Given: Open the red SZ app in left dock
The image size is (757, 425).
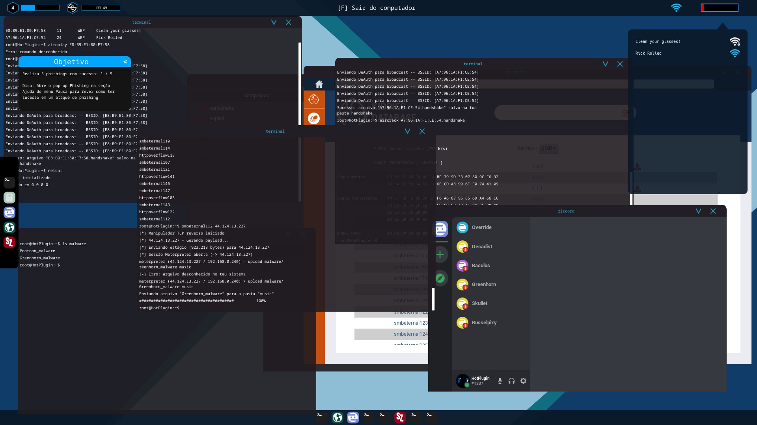Looking at the screenshot, I should 9,242.
